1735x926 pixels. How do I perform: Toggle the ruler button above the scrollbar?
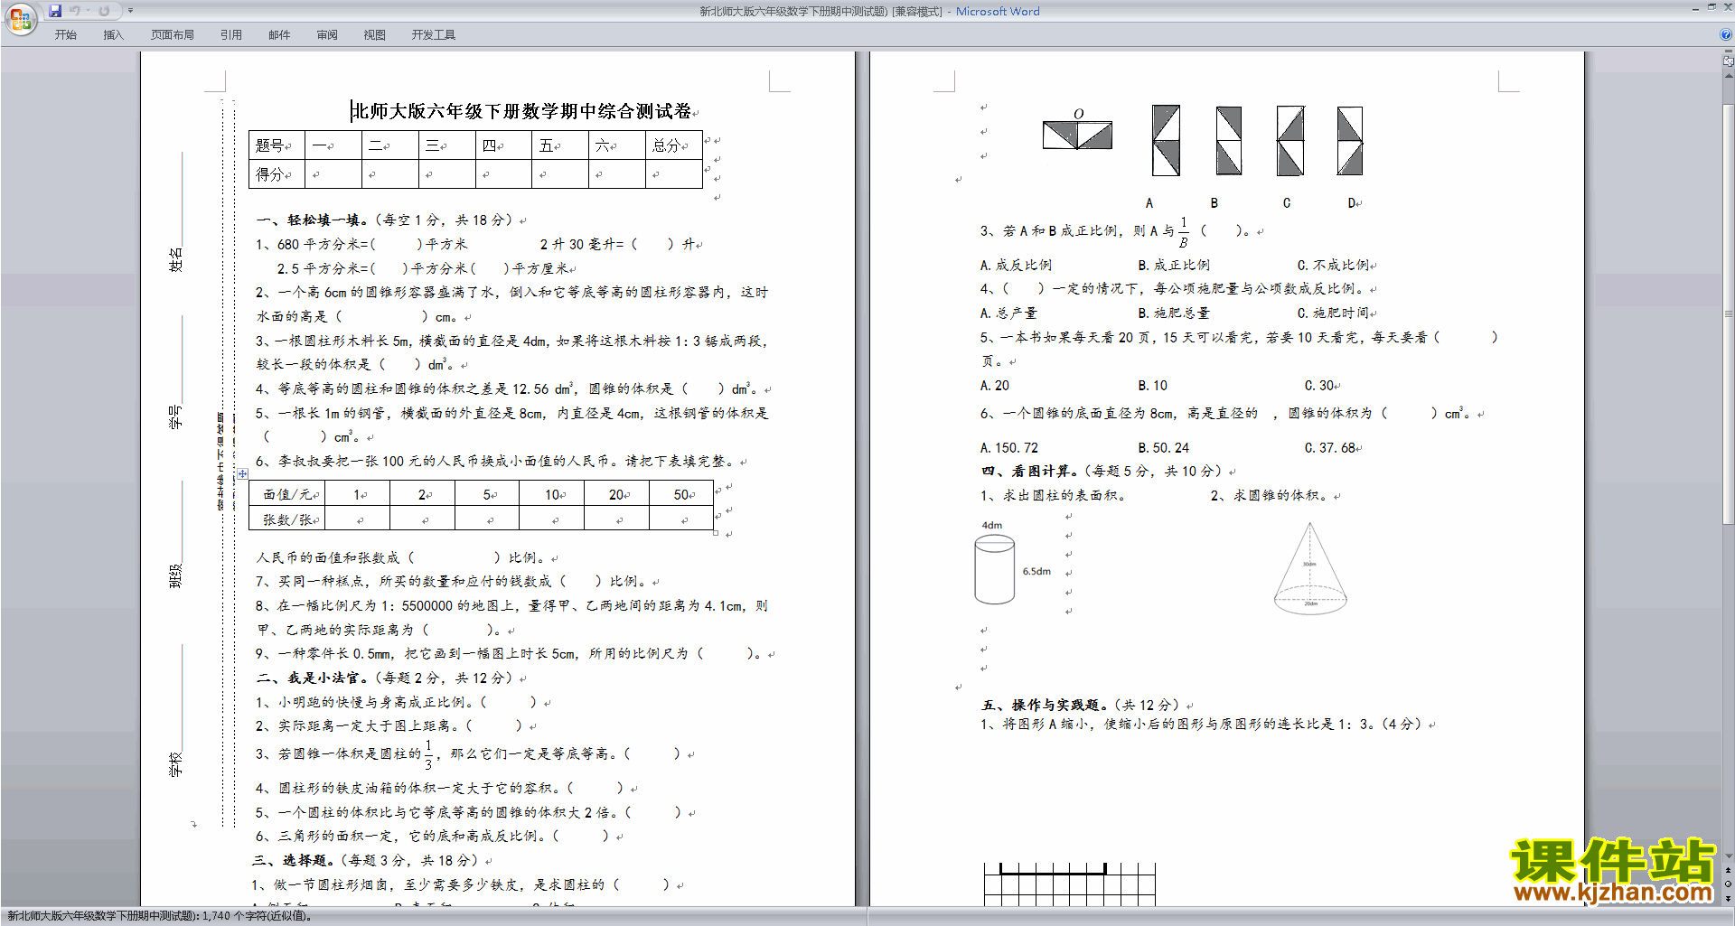(1729, 62)
